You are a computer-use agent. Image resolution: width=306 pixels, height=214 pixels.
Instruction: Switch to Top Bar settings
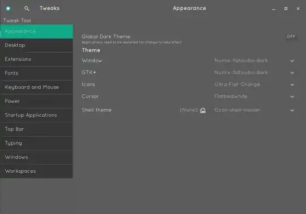pyautogui.click(x=36, y=129)
